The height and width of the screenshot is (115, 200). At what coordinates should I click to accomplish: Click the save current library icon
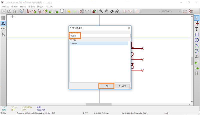coord(4,11)
